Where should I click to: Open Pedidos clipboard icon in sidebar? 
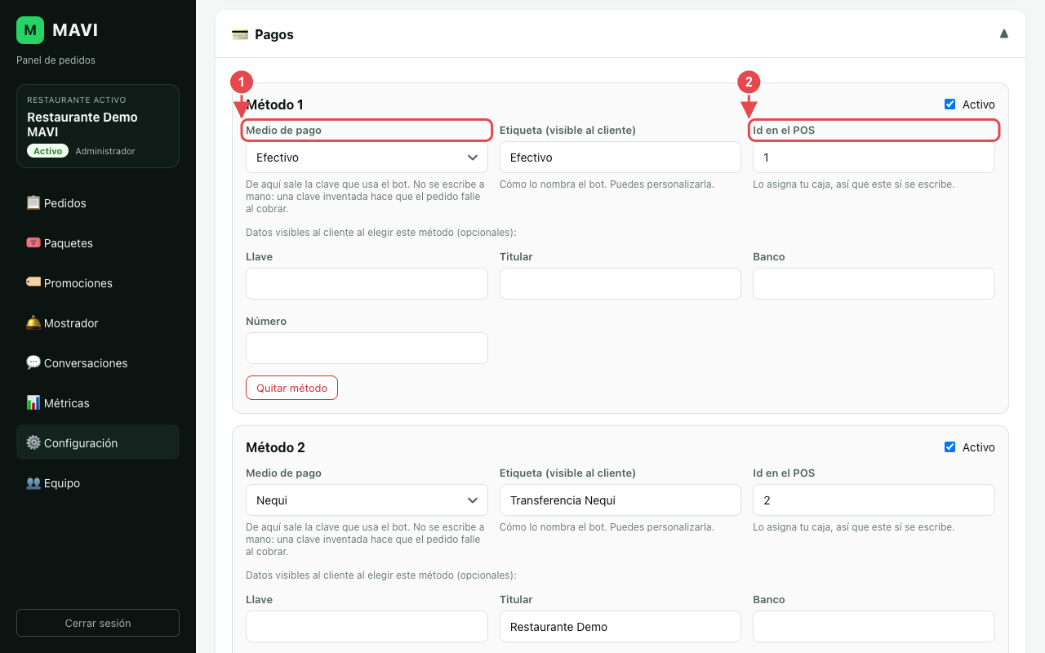coord(33,202)
